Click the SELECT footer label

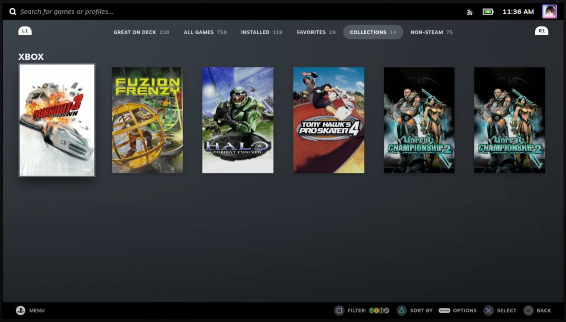pos(507,311)
